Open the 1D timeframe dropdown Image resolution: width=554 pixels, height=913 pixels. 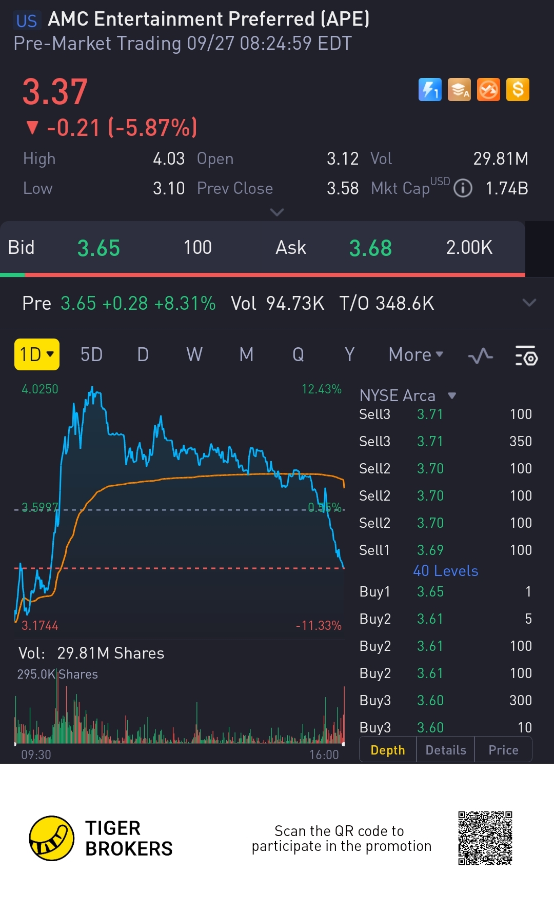click(x=37, y=354)
